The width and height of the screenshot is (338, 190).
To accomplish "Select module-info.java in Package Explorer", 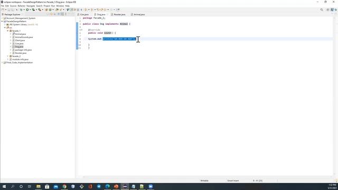I will [x=20, y=59].
